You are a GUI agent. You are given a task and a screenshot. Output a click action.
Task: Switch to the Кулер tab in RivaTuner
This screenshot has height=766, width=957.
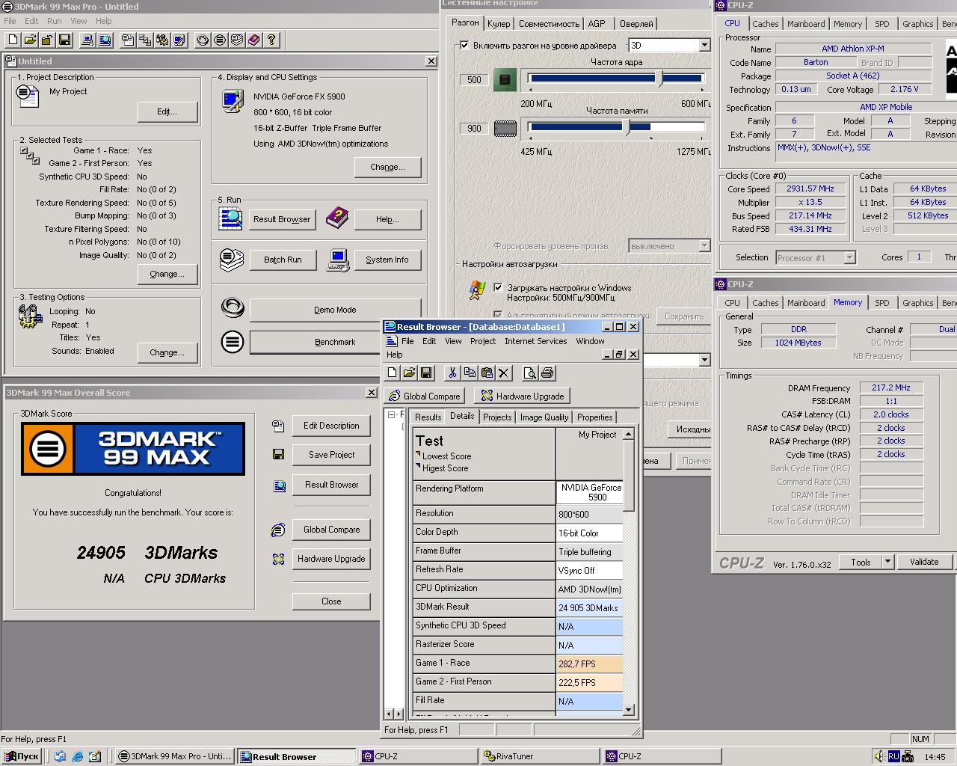pos(499,24)
